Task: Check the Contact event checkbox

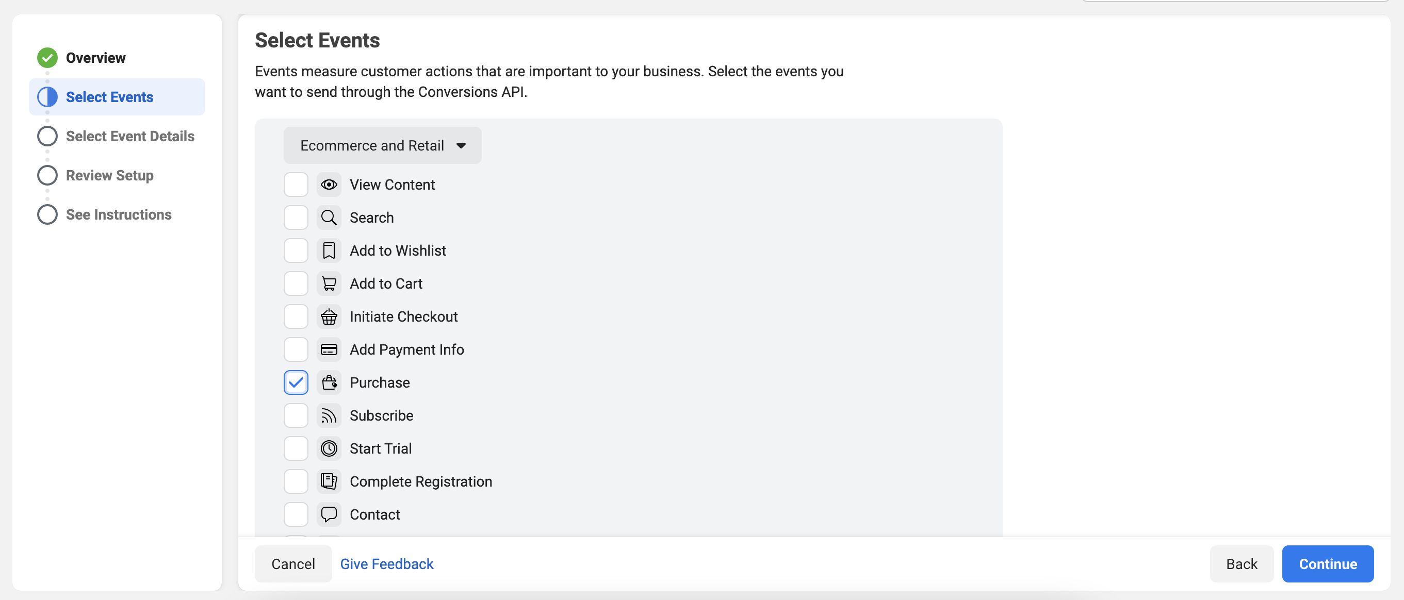Action: [296, 514]
